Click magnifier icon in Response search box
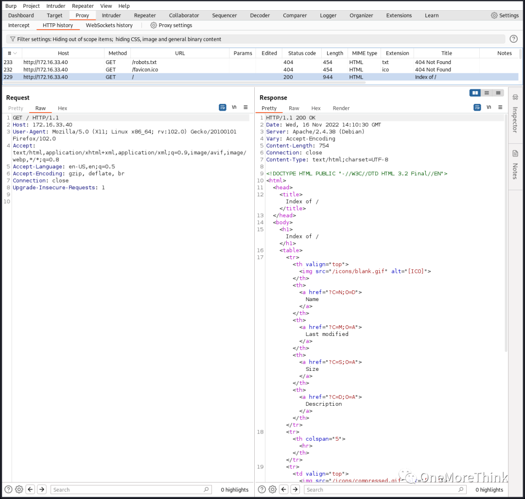The image size is (525, 499). tap(461, 489)
